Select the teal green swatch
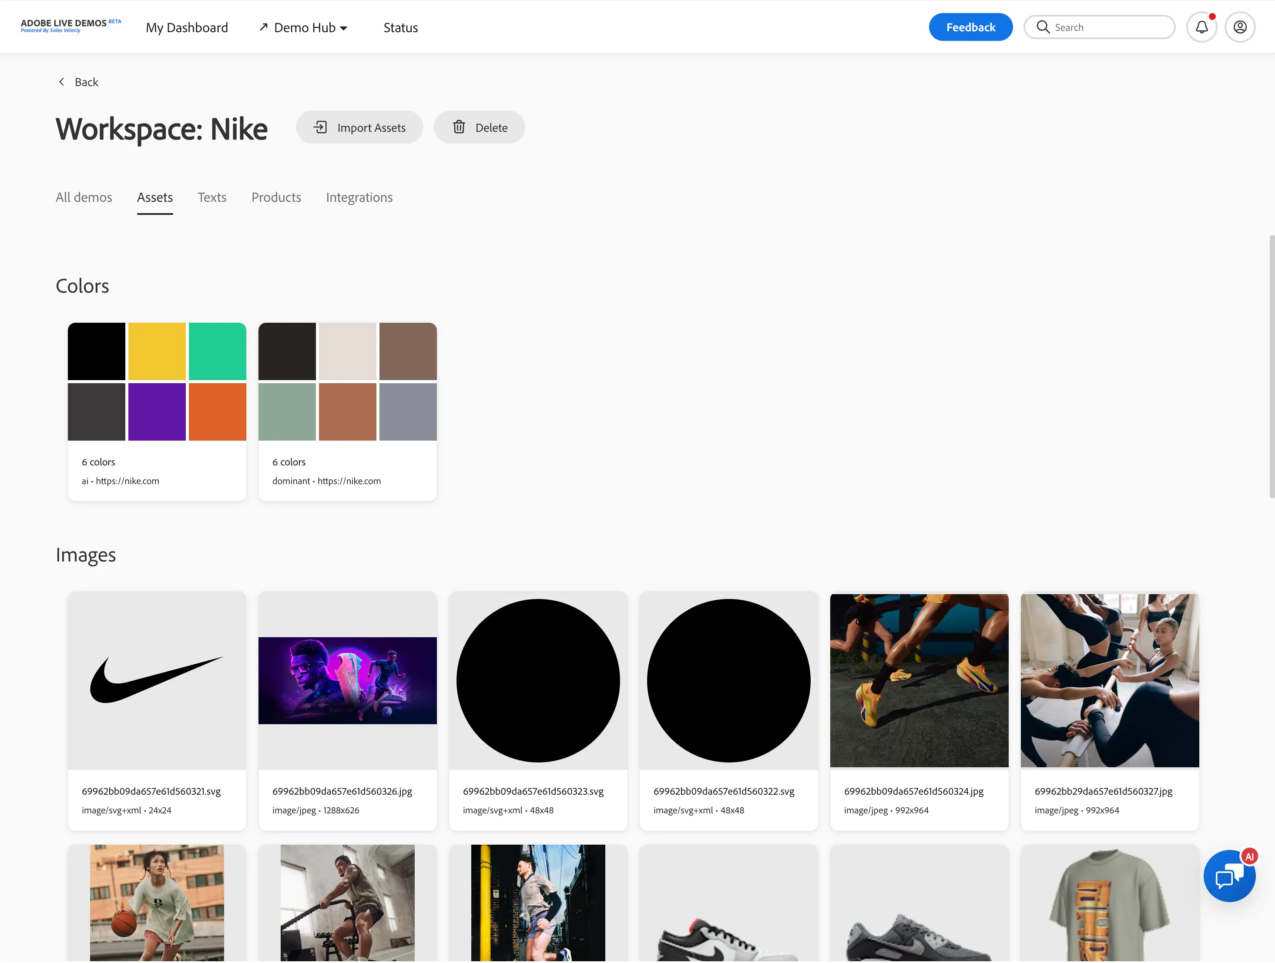This screenshot has width=1275, height=963. pos(217,351)
